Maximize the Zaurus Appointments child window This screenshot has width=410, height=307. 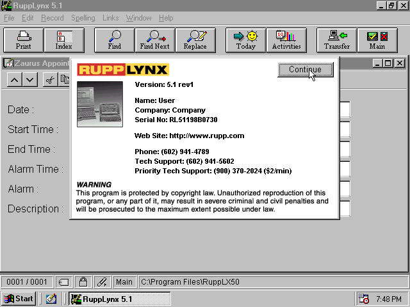point(388,63)
